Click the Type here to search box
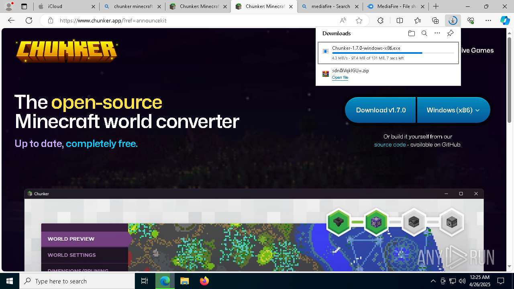This screenshot has height=289, width=514. pos(77,281)
